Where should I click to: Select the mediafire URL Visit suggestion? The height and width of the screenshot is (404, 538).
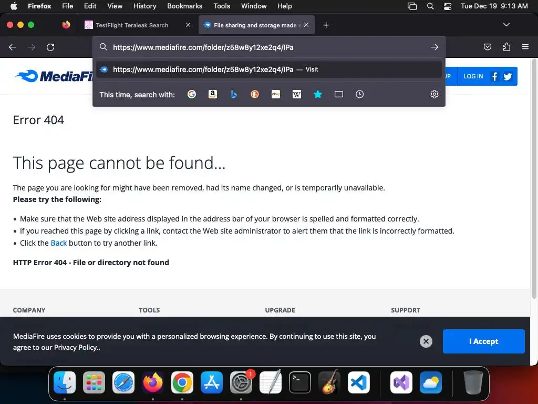pos(269,69)
